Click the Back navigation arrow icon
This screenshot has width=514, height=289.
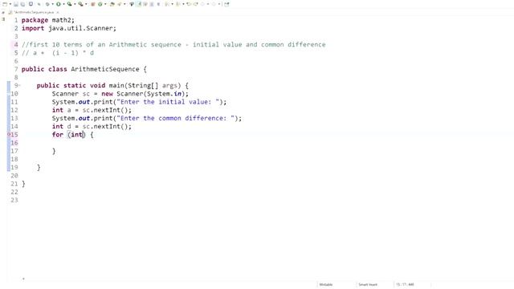202,4
